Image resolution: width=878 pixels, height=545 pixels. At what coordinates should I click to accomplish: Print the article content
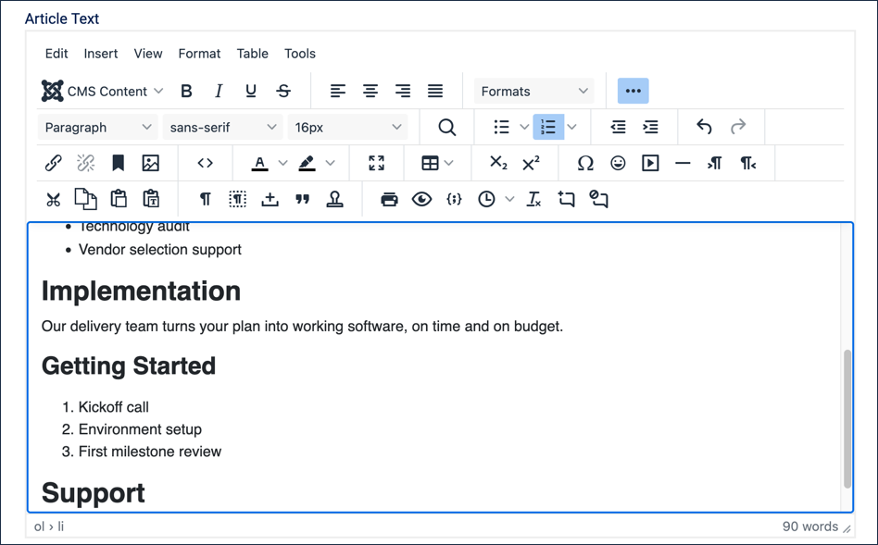tap(389, 199)
